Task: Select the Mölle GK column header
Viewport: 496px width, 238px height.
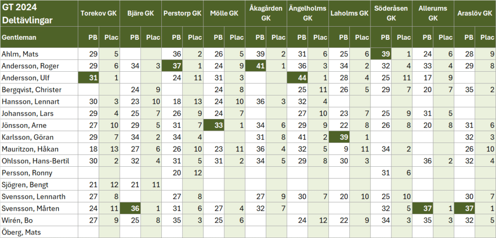Action: pos(224,14)
